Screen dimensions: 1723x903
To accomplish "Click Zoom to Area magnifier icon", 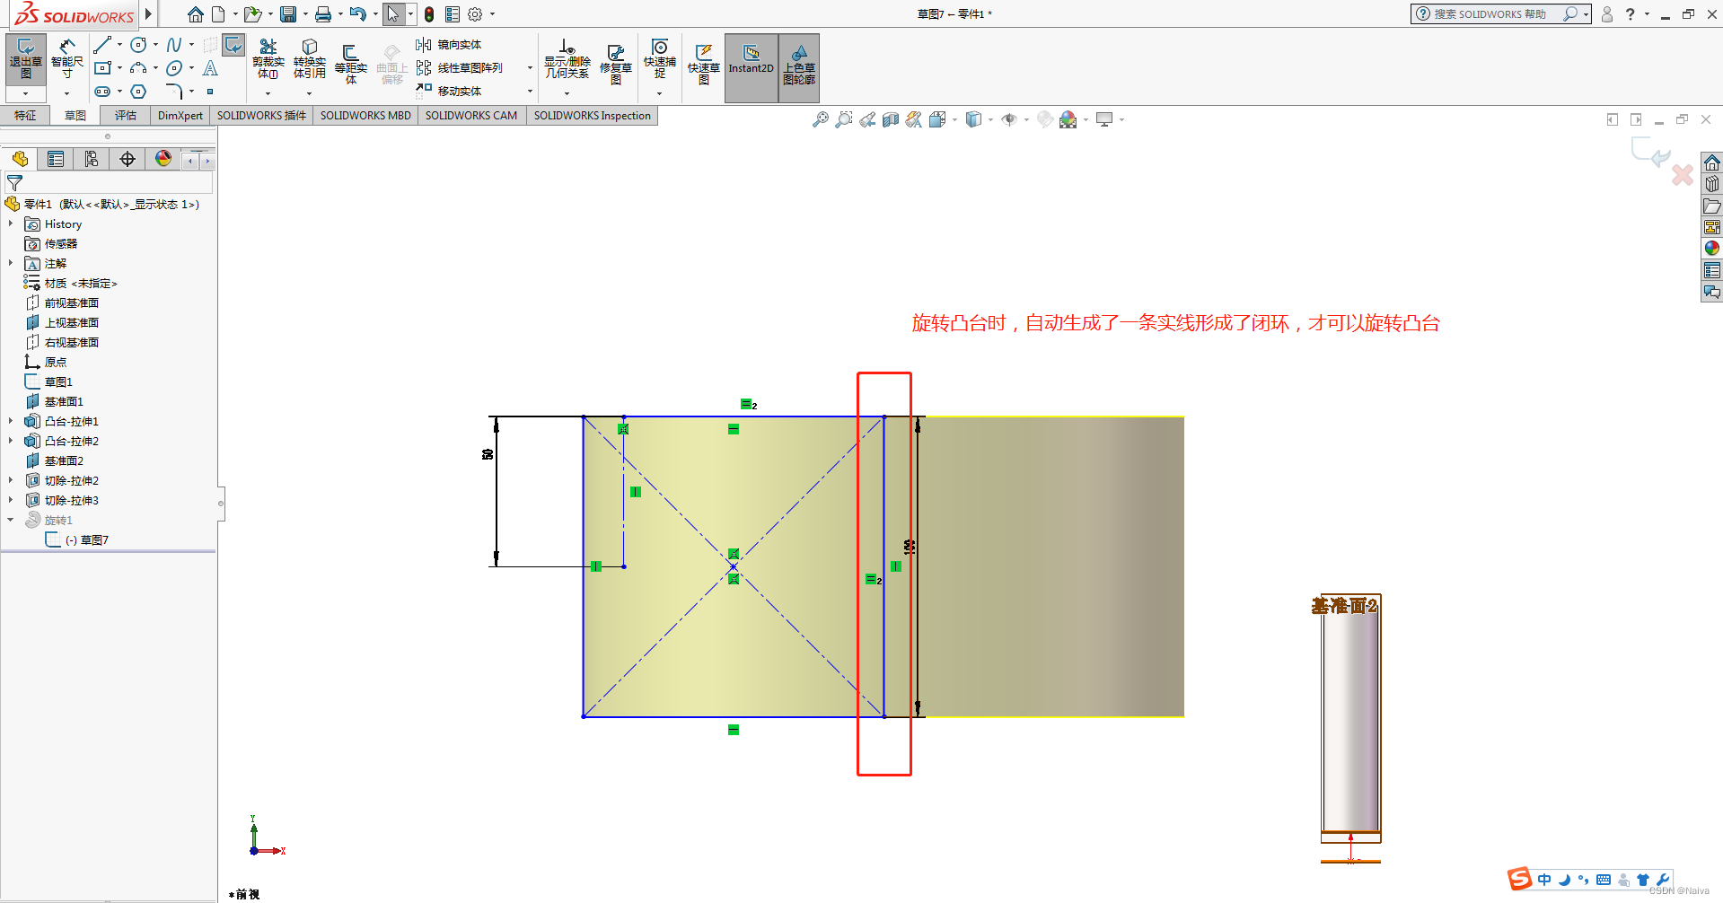I will 844,119.
